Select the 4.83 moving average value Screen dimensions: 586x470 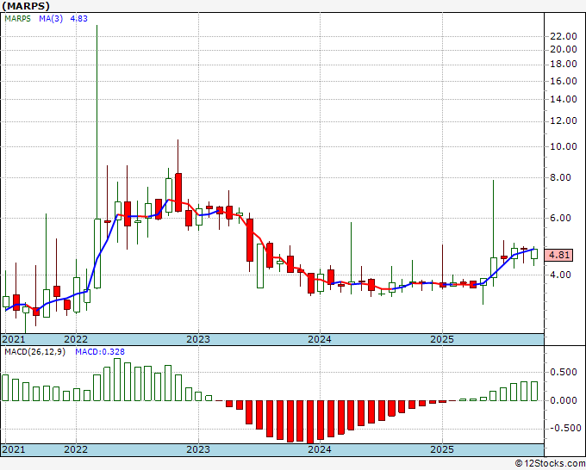pyautogui.click(x=79, y=18)
